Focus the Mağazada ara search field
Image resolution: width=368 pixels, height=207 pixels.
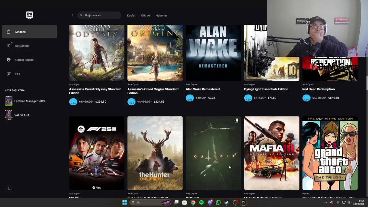99,16
